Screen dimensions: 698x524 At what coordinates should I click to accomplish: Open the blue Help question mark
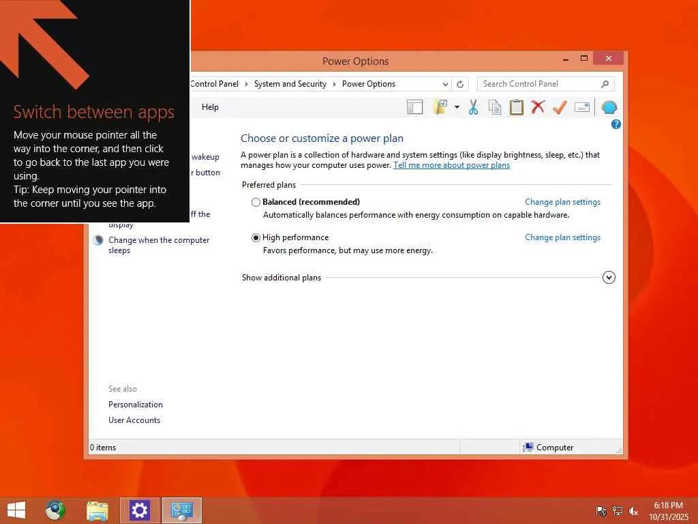pos(616,124)
